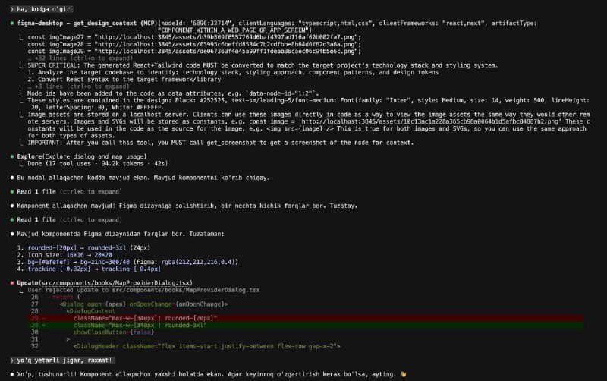Expand the second 'Read 1 file' entry
The height and width of the screenshot is (381, 607).
coord(70,219)
